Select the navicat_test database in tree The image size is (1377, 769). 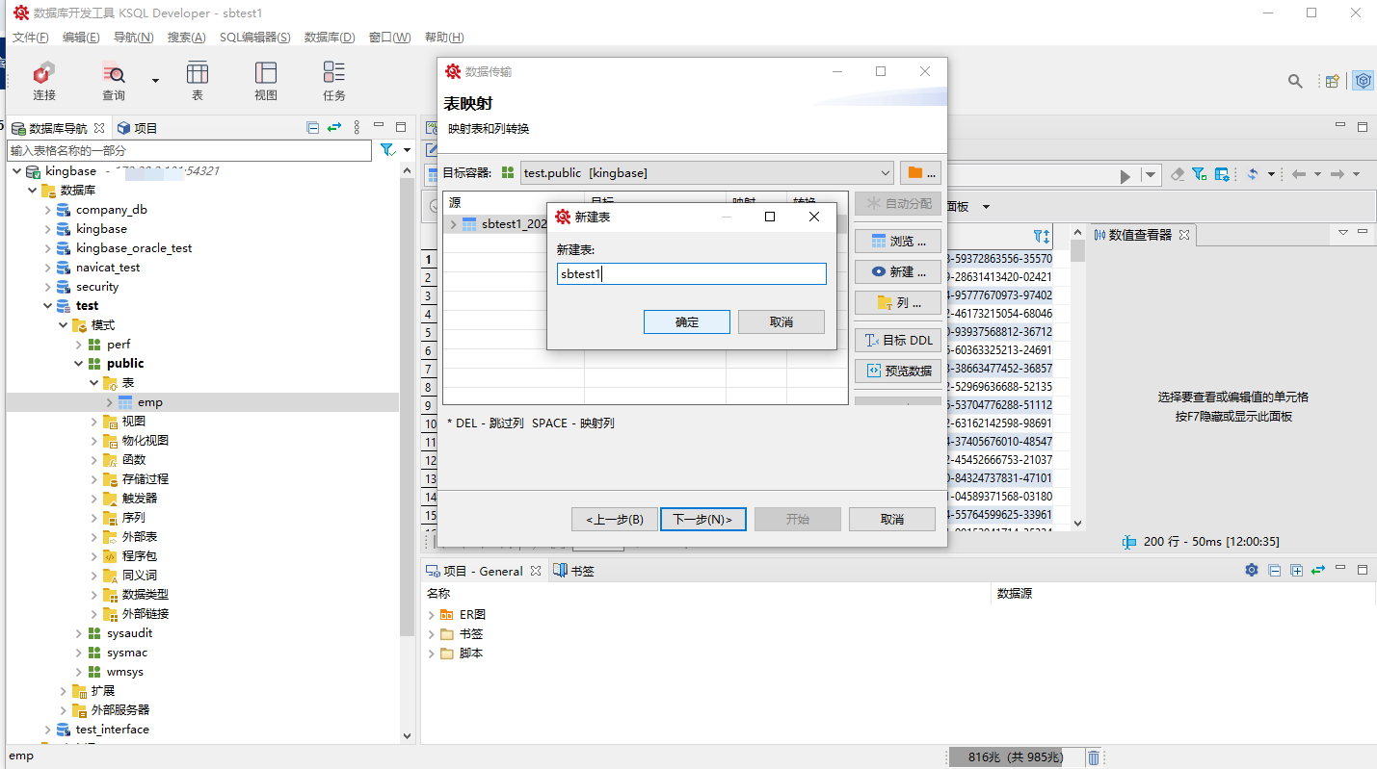click(108, 268)
